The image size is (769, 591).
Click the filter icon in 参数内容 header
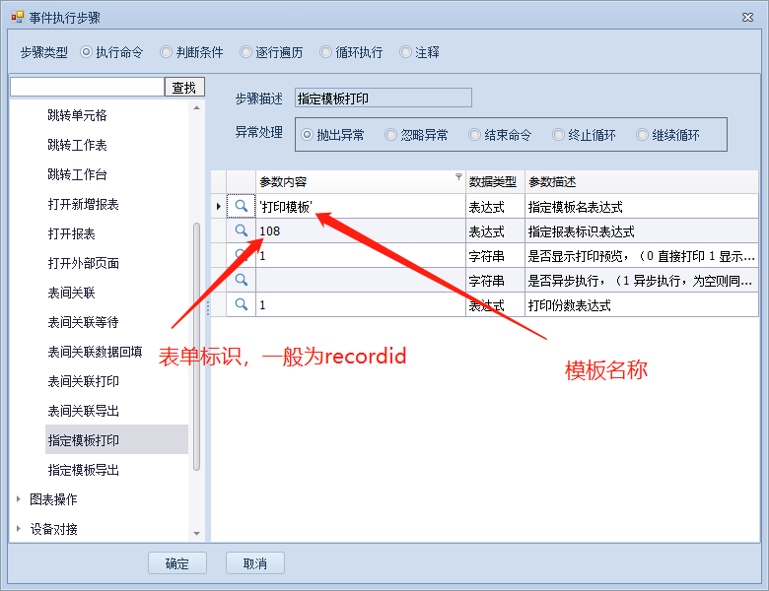coord(457,178)
